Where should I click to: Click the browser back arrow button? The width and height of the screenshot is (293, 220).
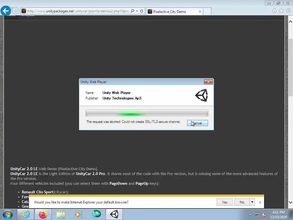click(6, 11)
